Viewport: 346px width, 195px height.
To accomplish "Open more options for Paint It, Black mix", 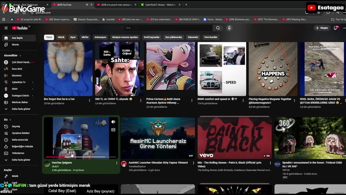I will 270,163.
